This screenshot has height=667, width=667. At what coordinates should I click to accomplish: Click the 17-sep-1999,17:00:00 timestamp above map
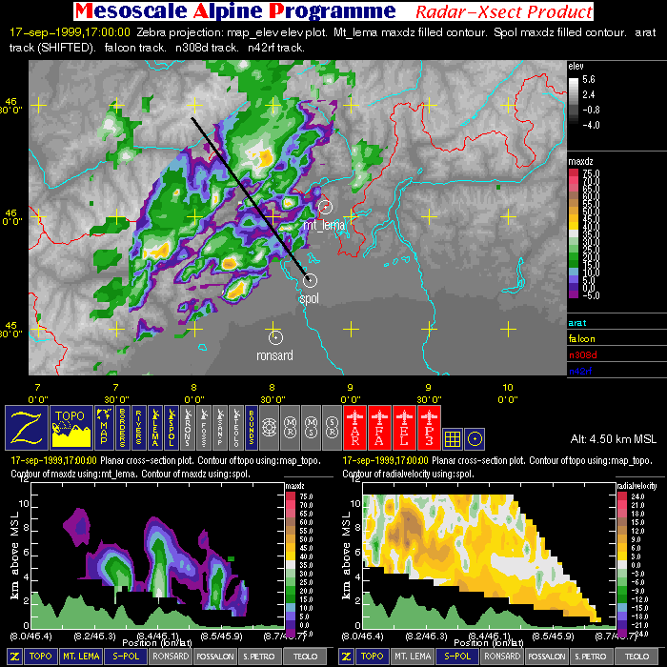(70, 32)
